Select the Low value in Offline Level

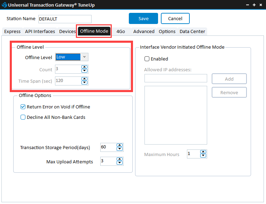pos(68,57)
